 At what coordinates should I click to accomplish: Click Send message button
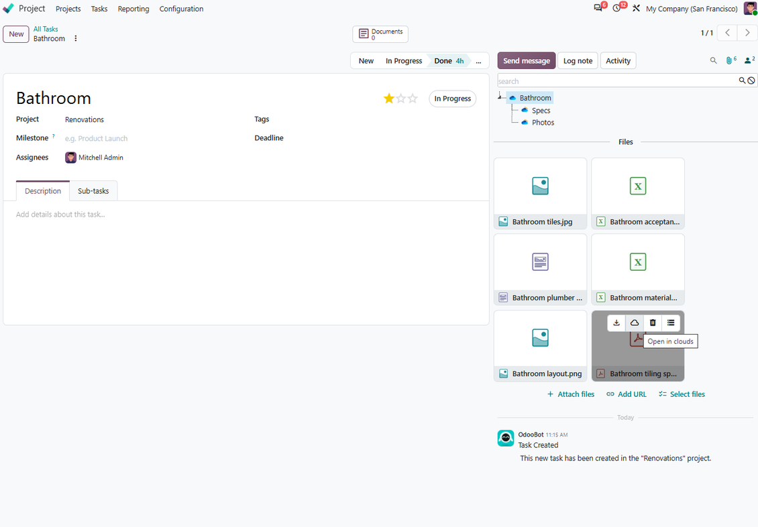click(527, 61)
